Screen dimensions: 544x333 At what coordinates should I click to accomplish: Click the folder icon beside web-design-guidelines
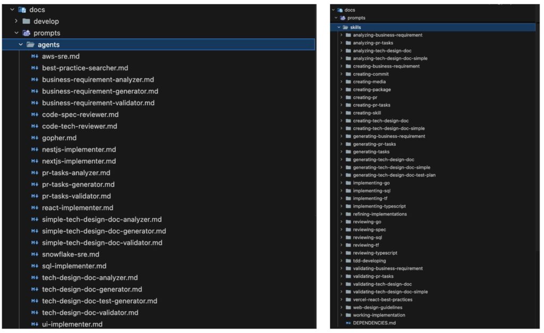coord(348,307)
